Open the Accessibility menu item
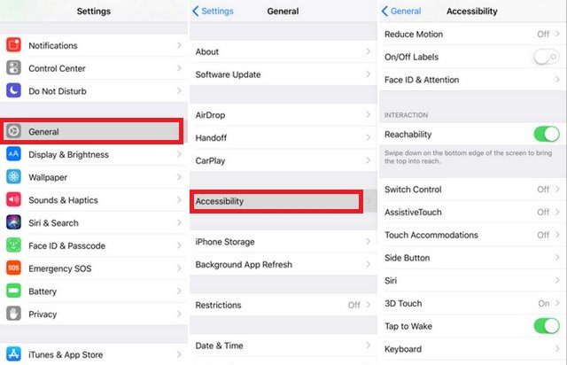This screenshot has height=365, width=567. [275, 201]
